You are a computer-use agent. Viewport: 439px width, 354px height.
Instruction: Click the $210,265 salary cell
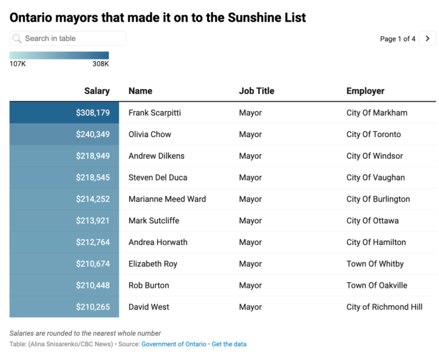coord(92,307)
